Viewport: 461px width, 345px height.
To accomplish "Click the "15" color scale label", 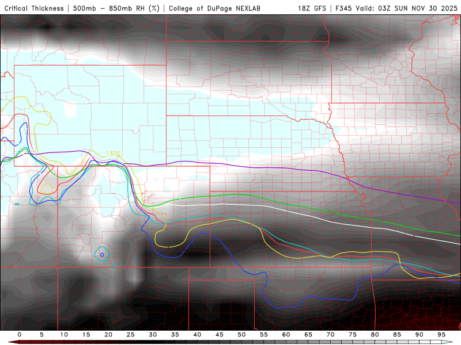I will [86, 335].
